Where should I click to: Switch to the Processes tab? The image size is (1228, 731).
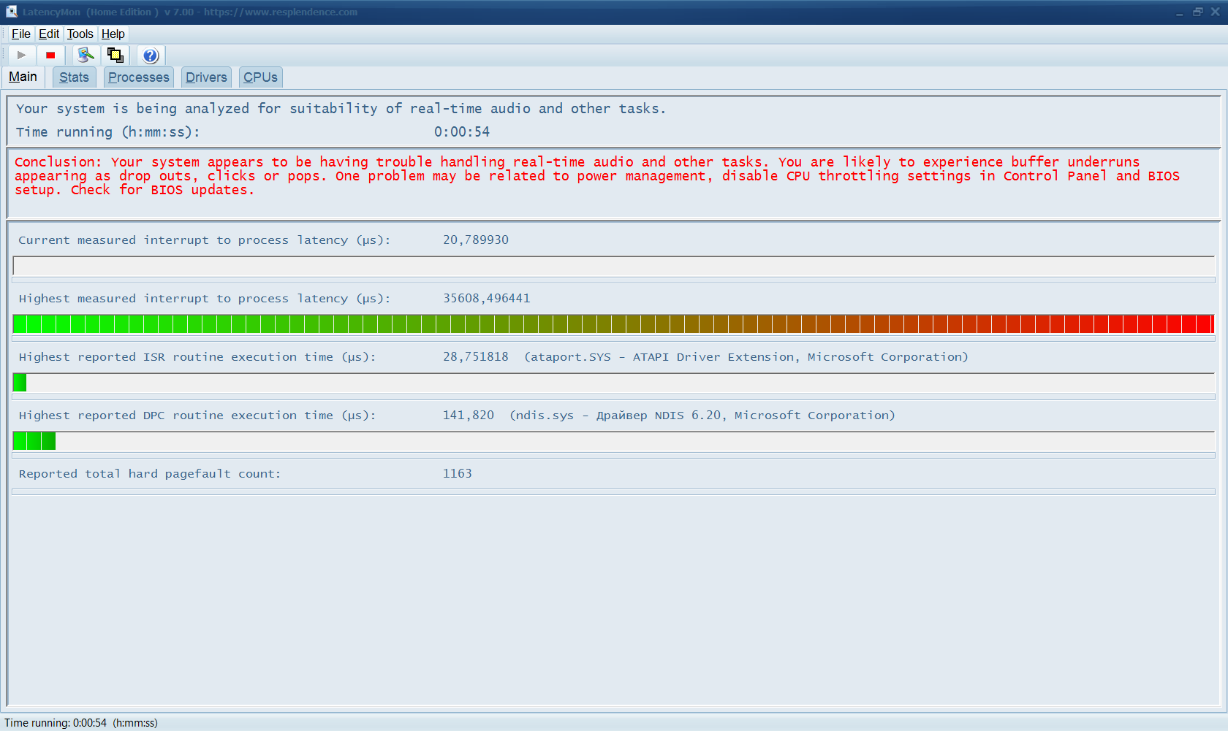pos(139,77)
